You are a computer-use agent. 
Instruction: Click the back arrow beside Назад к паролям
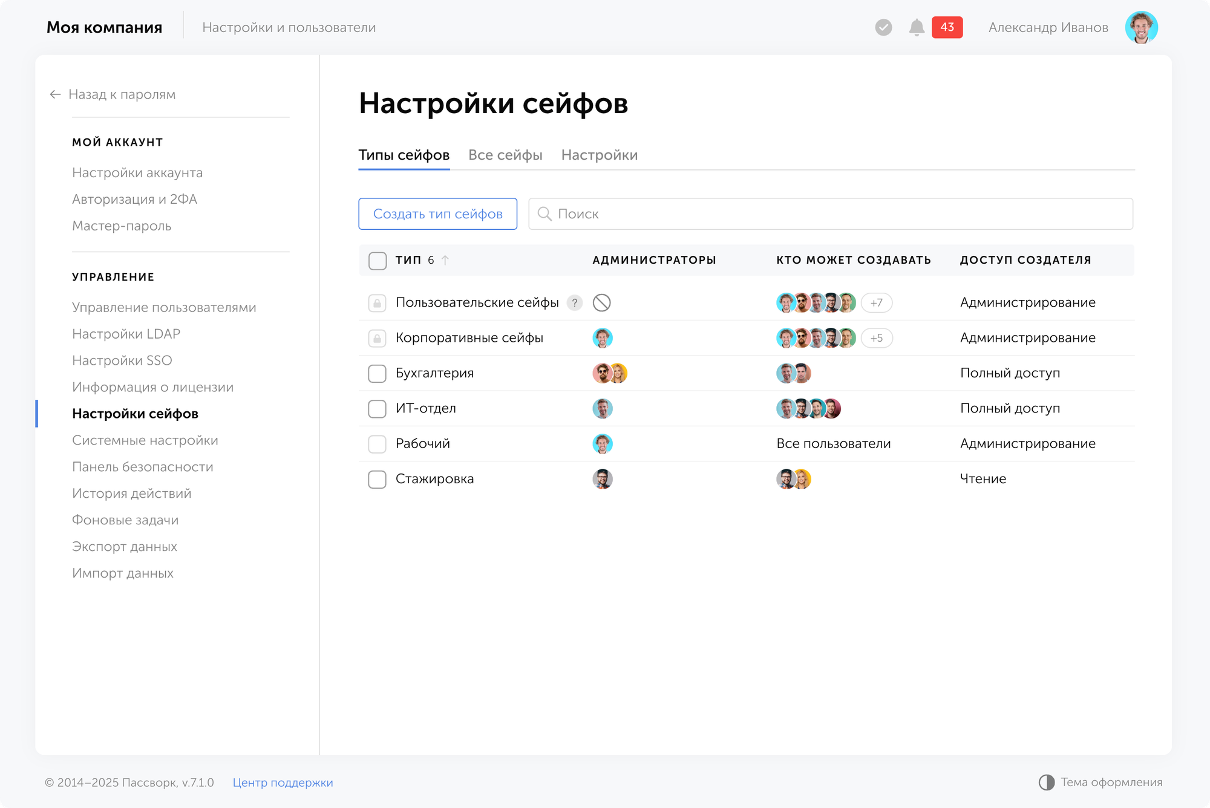55,94
